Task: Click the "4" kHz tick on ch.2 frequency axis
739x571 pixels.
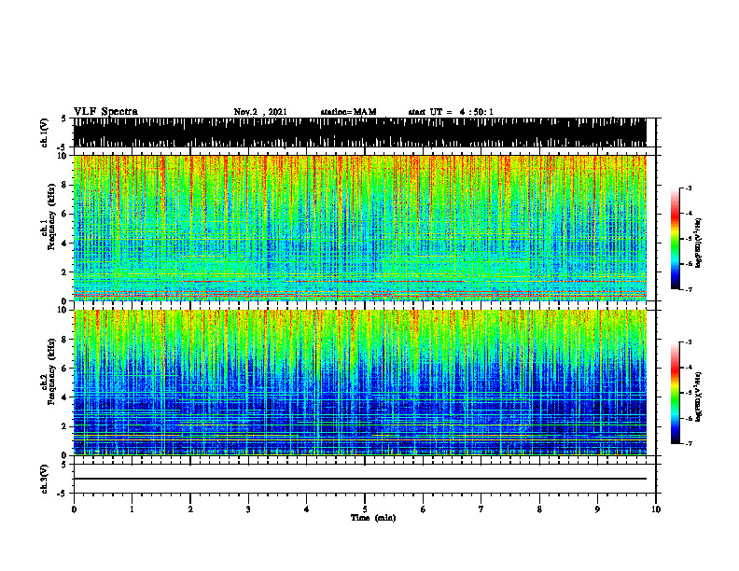Action: pyautogui.click(x=63, y=397)
